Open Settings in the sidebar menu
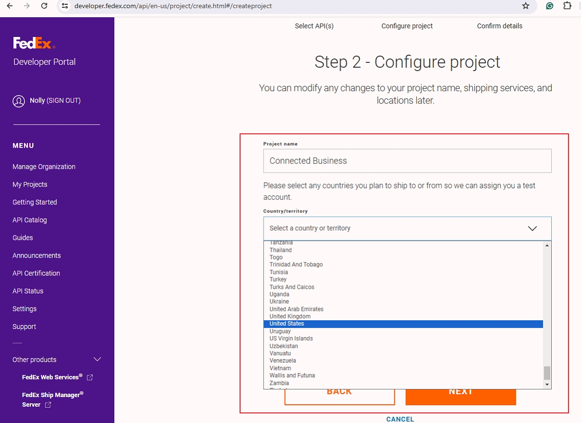Image resolution: width=581 pixels, height=423 pixels. point(24,308)
